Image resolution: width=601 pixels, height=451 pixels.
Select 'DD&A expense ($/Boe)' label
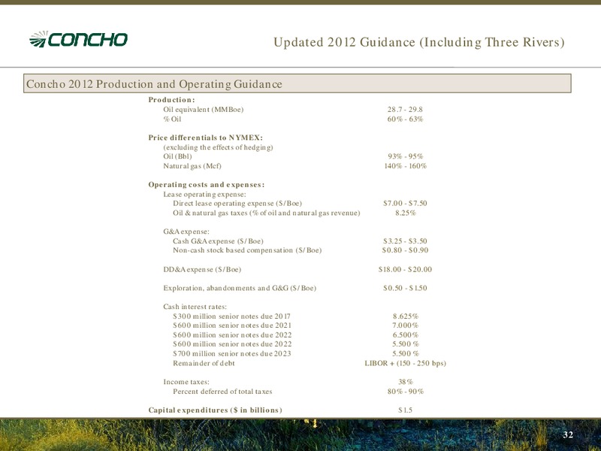[x=202, y=269]
